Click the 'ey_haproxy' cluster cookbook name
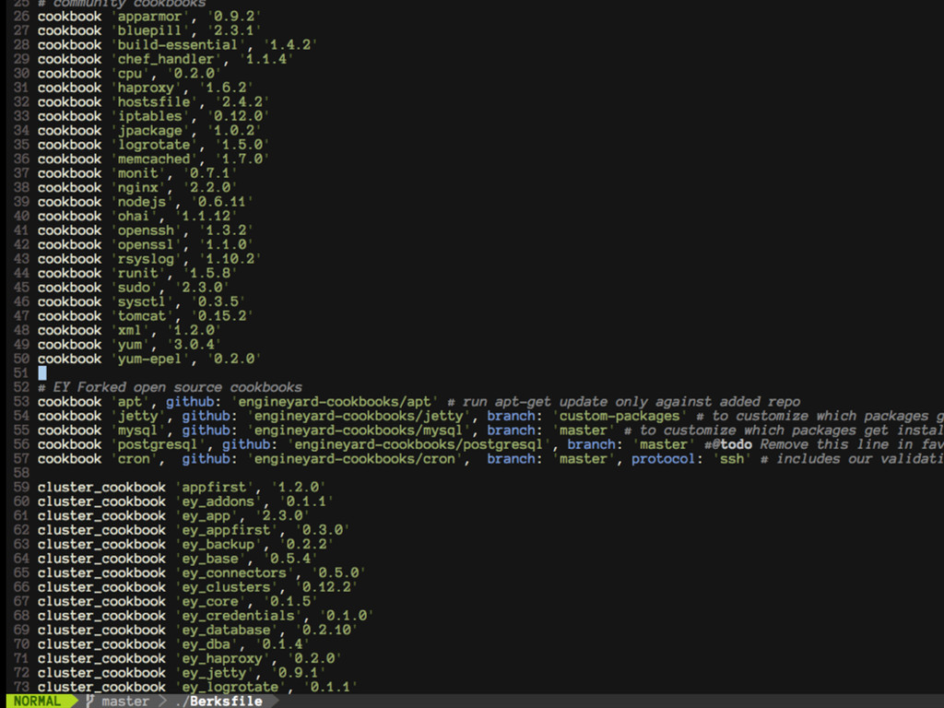 (222, 658)
